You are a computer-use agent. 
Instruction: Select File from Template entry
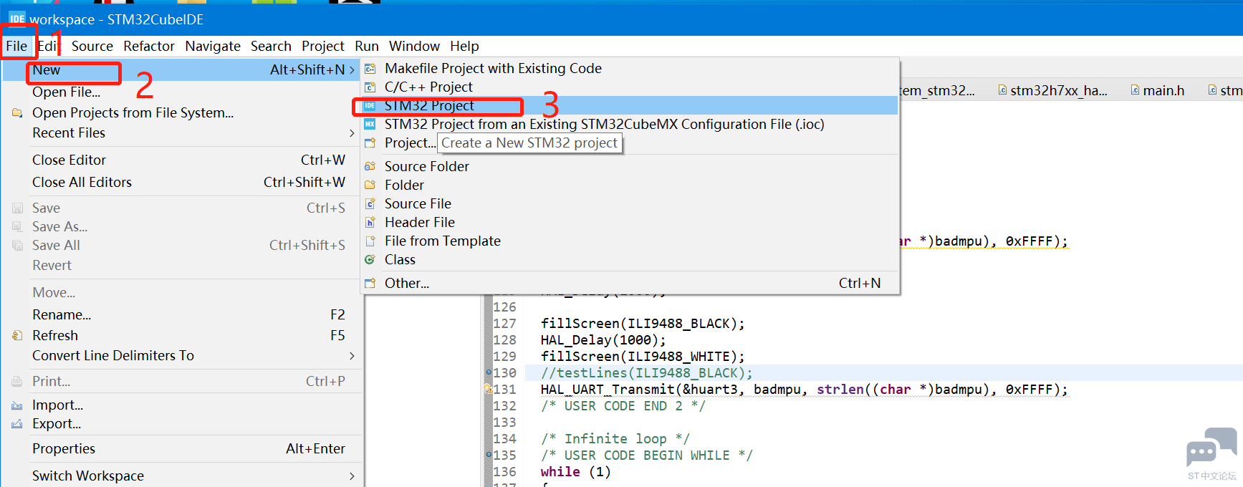click(630, 241)
